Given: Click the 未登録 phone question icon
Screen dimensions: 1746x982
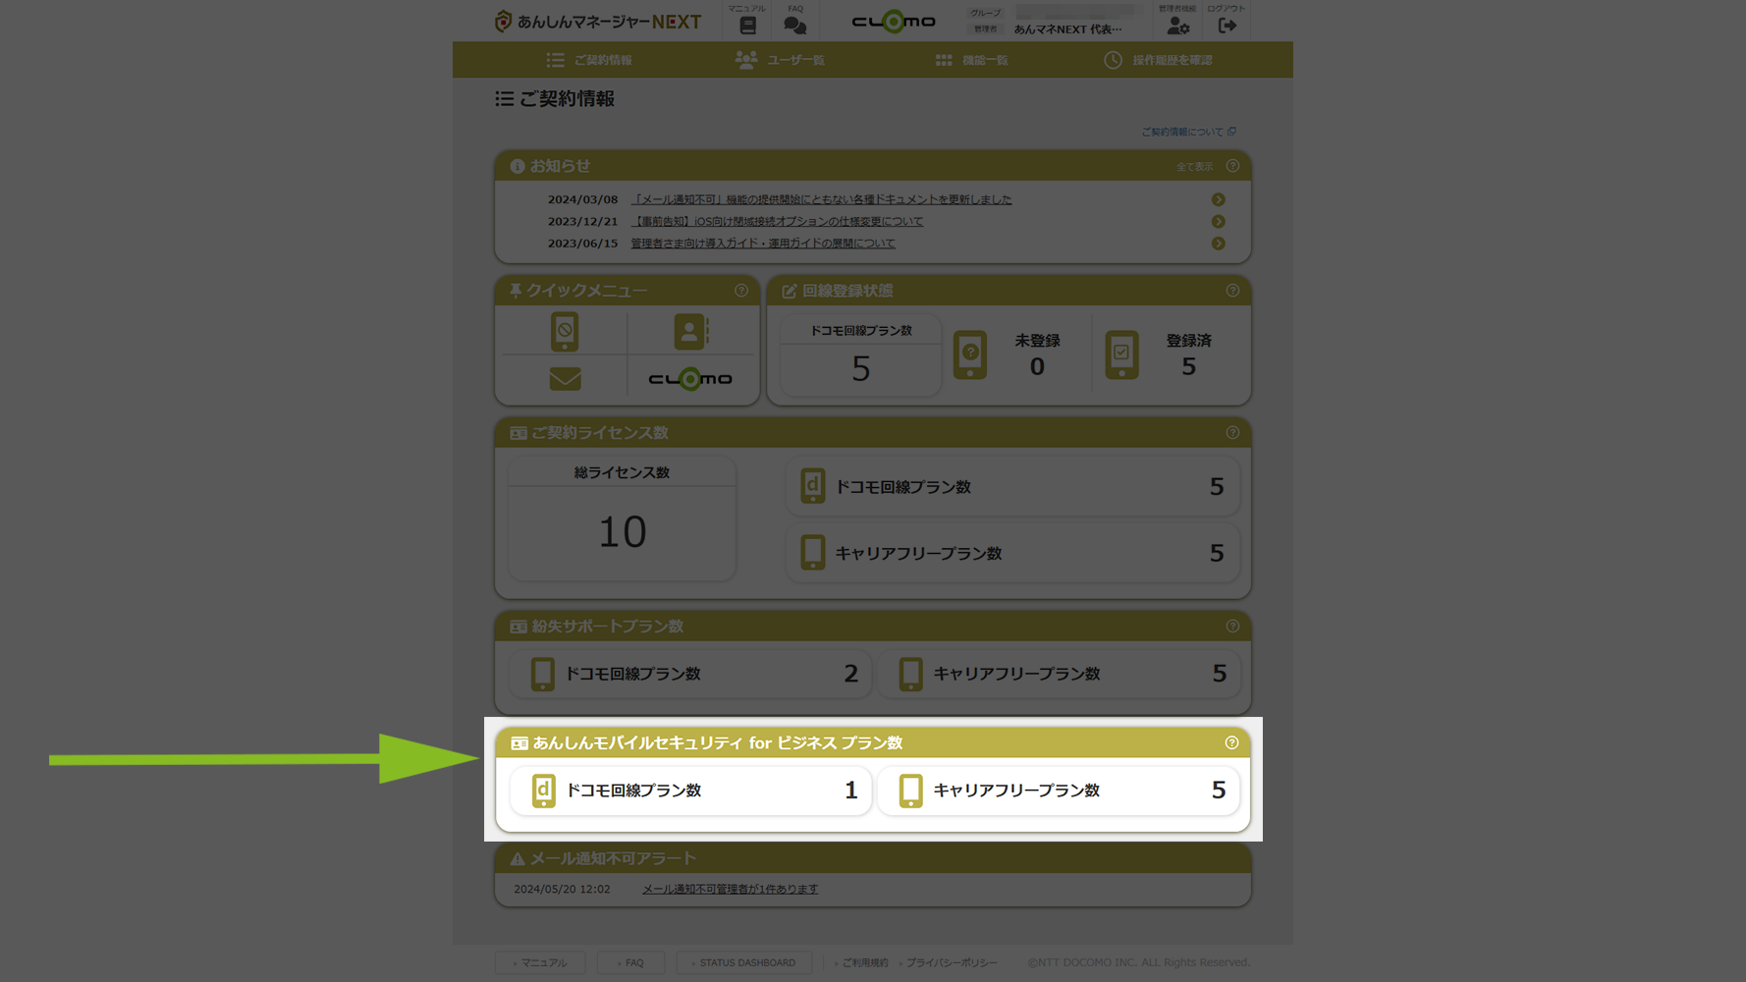Looking at the screenshot, I should click(x=970, y=355).
